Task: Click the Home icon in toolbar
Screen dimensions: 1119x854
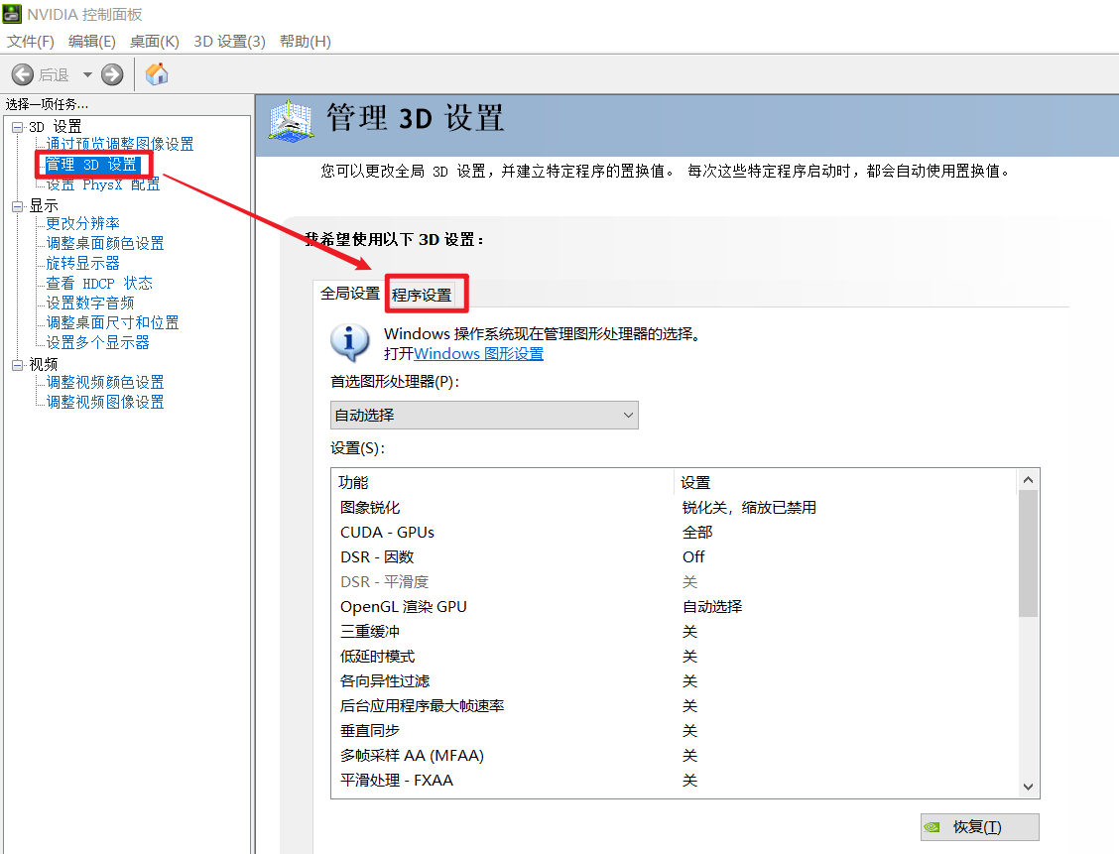Action: click(x=157, y=73)
